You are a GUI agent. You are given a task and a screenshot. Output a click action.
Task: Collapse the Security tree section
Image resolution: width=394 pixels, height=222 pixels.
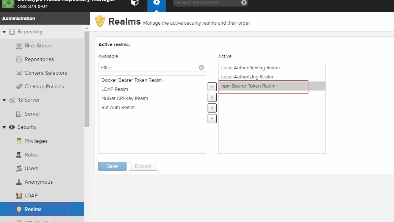(4, 127)
